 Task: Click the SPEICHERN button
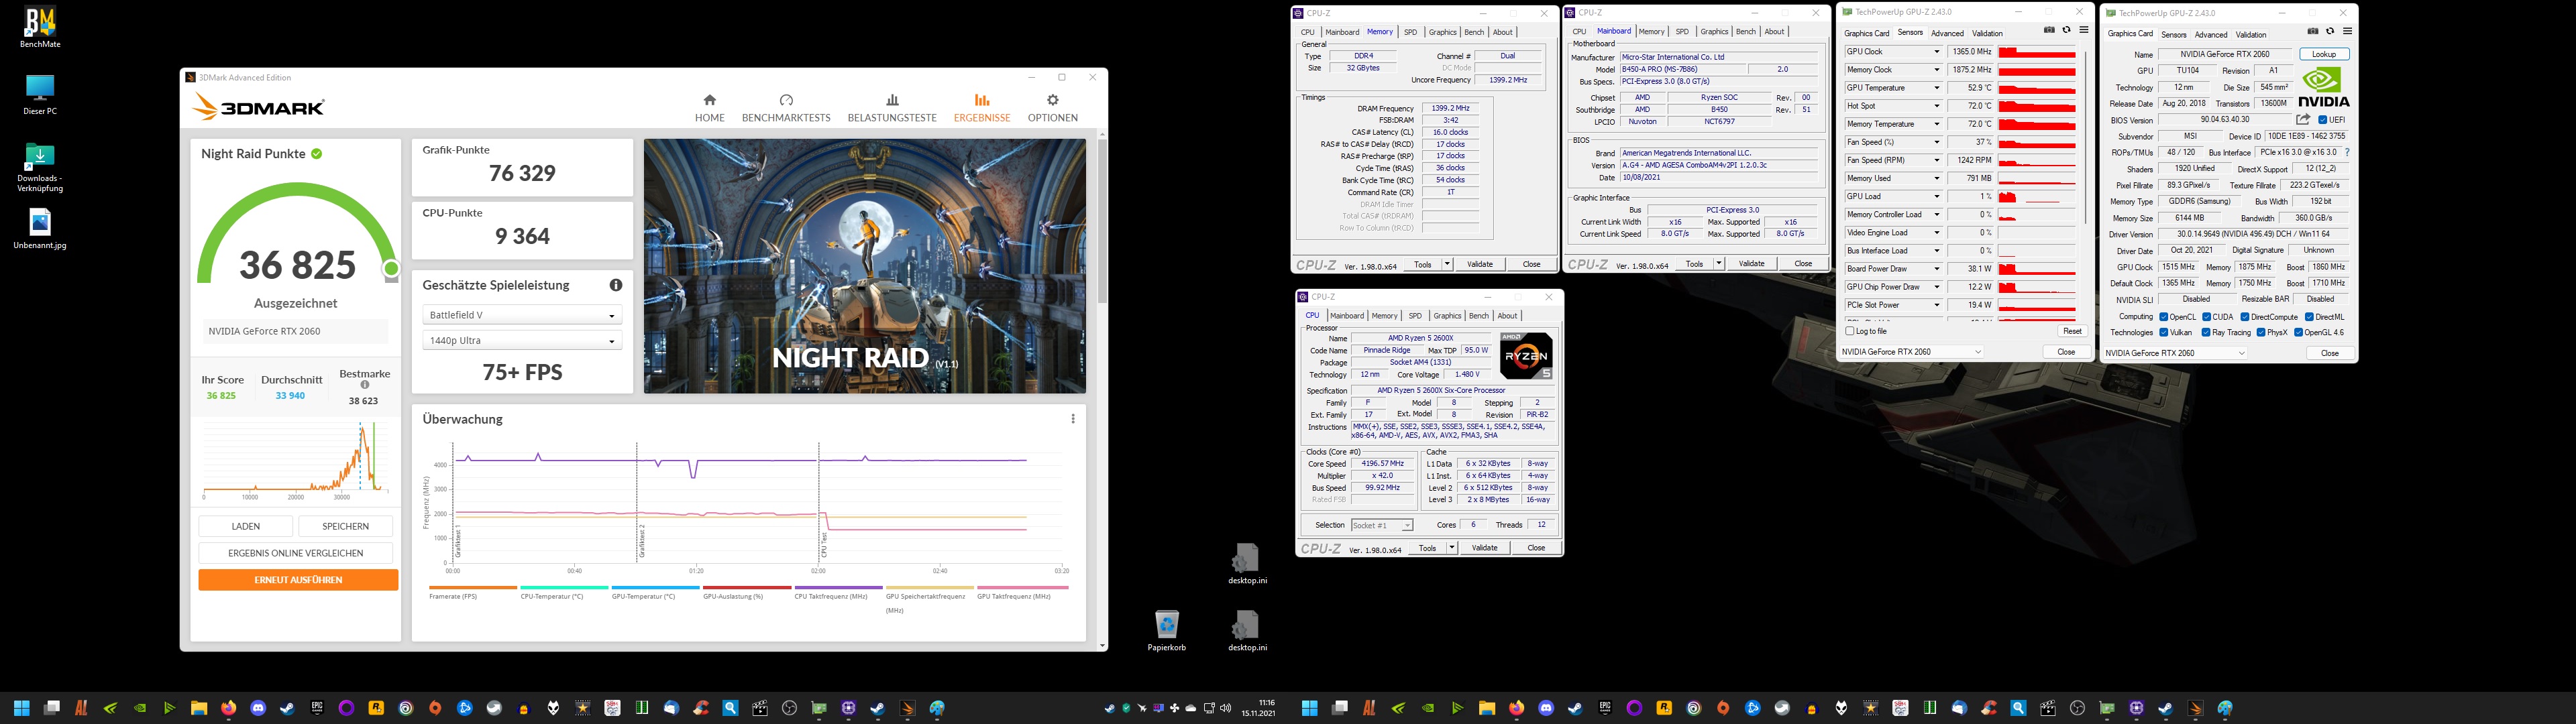point(346,526)
